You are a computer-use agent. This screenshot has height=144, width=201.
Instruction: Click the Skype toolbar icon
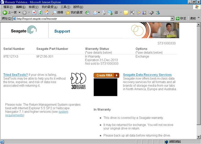tap(110, 13)
